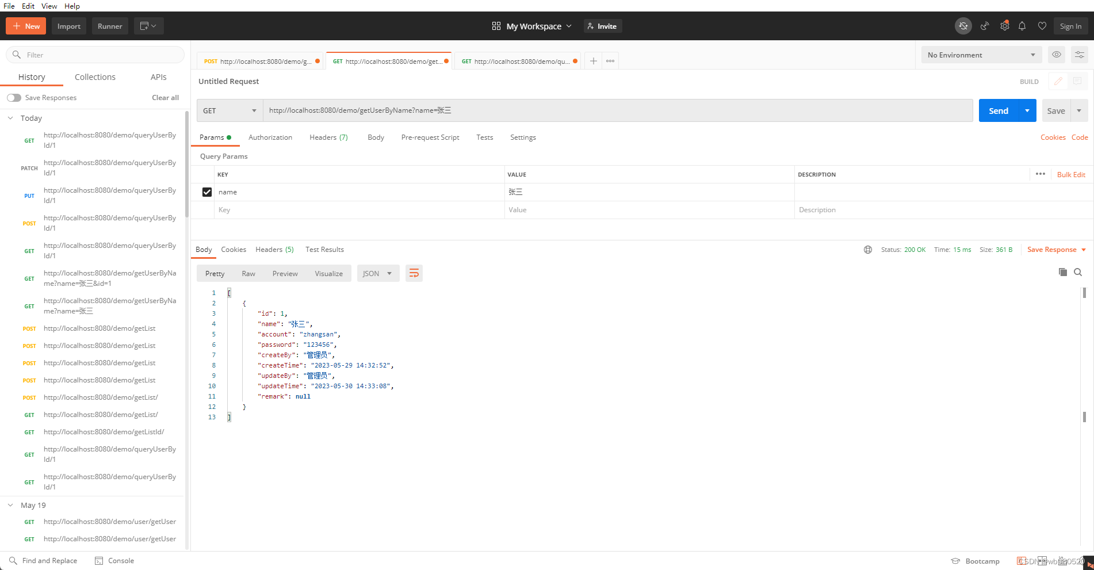This screenshot has height=570, width=1094.
Task: Open the Help menu
Action: click(72, 6)
